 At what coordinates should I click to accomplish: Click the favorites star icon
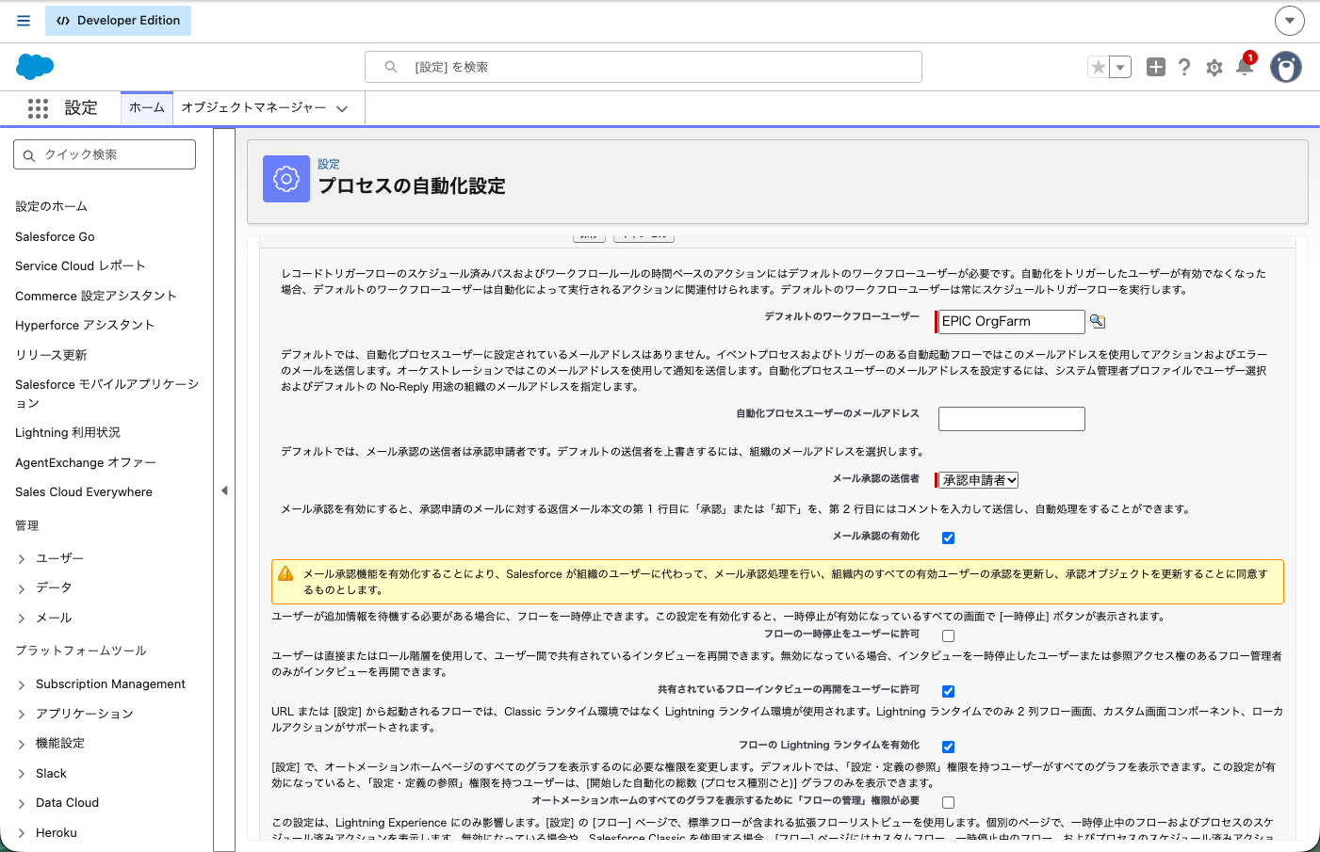click(1098, 67)
